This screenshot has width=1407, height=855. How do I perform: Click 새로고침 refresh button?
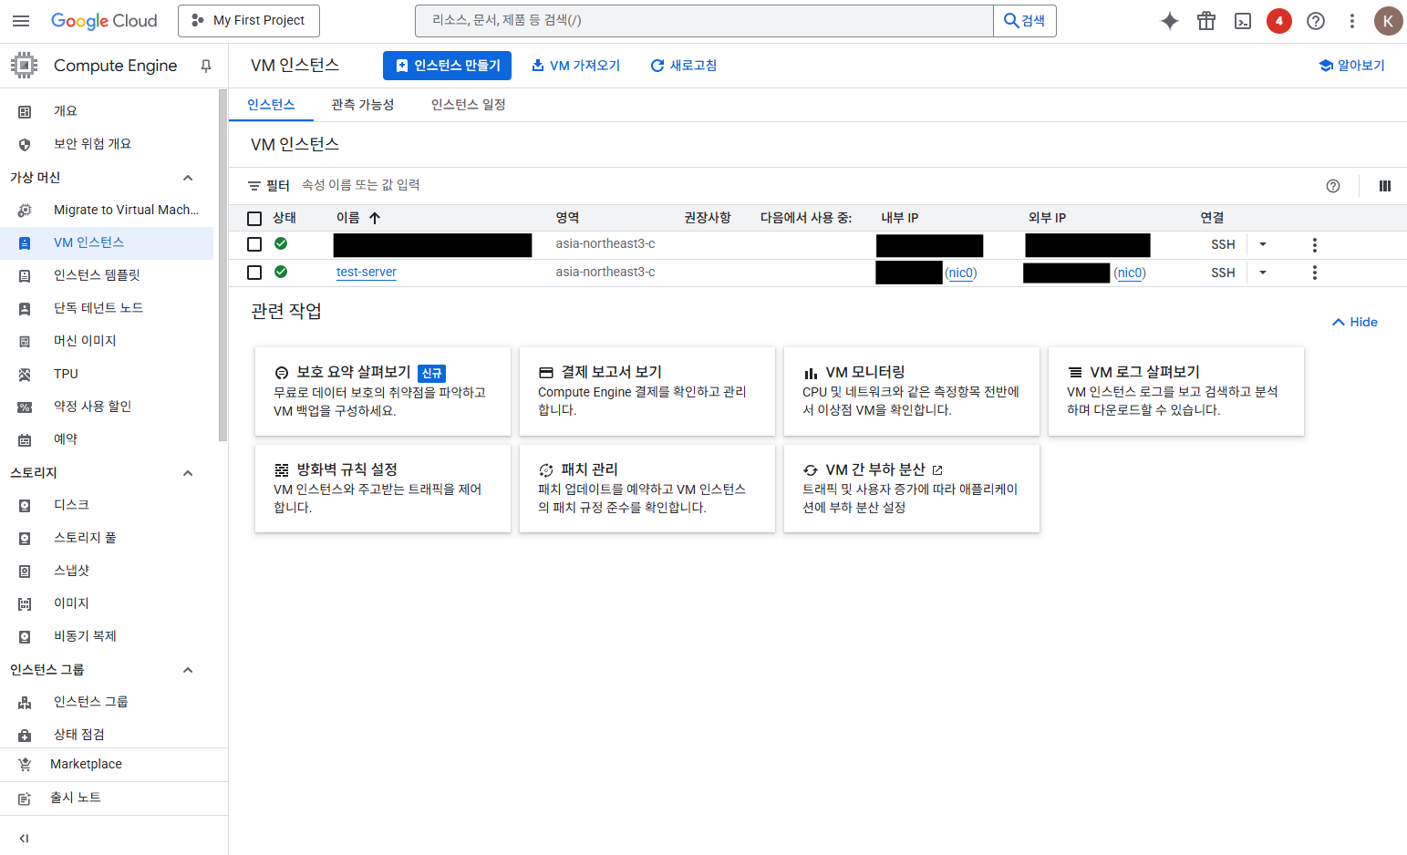point(683,66)
